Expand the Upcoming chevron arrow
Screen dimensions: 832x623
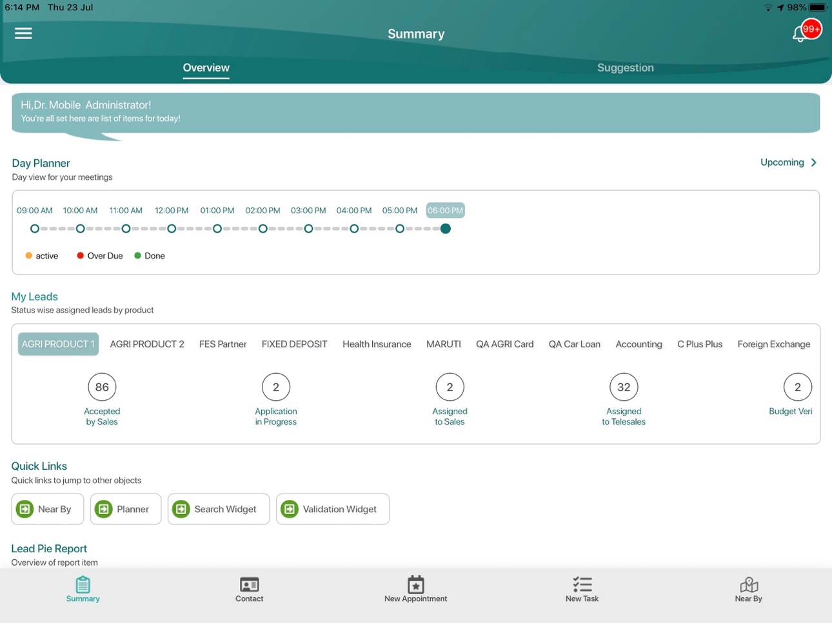814,162
